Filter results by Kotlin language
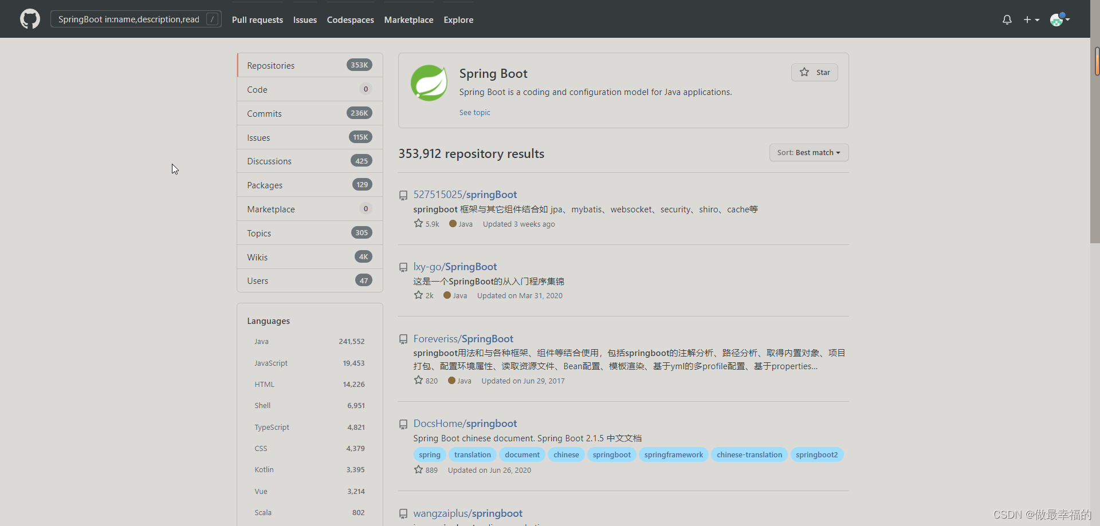 coord(309,469)
